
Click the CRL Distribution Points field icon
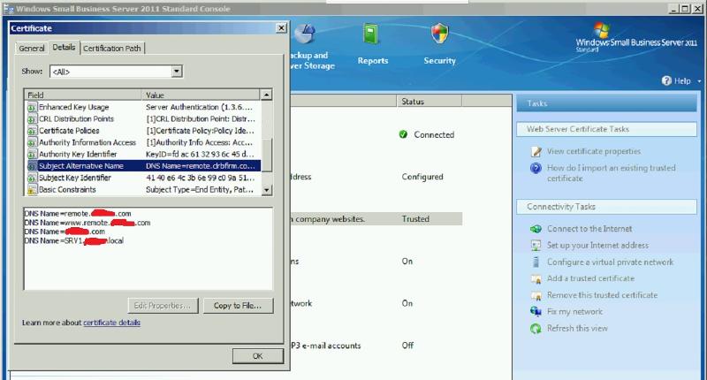tap(32, 119)
